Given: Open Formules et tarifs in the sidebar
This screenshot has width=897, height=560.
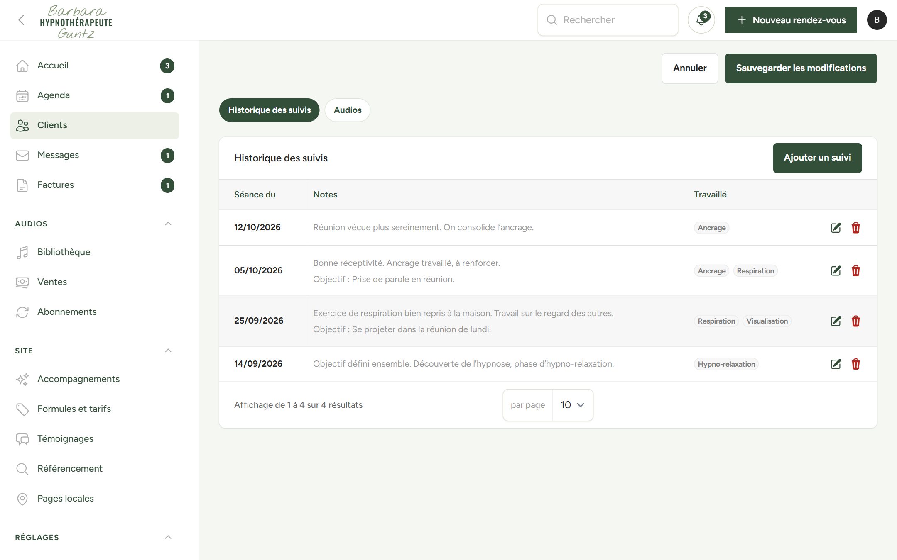Looking at the screenshot, I should [x=95, y=409].
